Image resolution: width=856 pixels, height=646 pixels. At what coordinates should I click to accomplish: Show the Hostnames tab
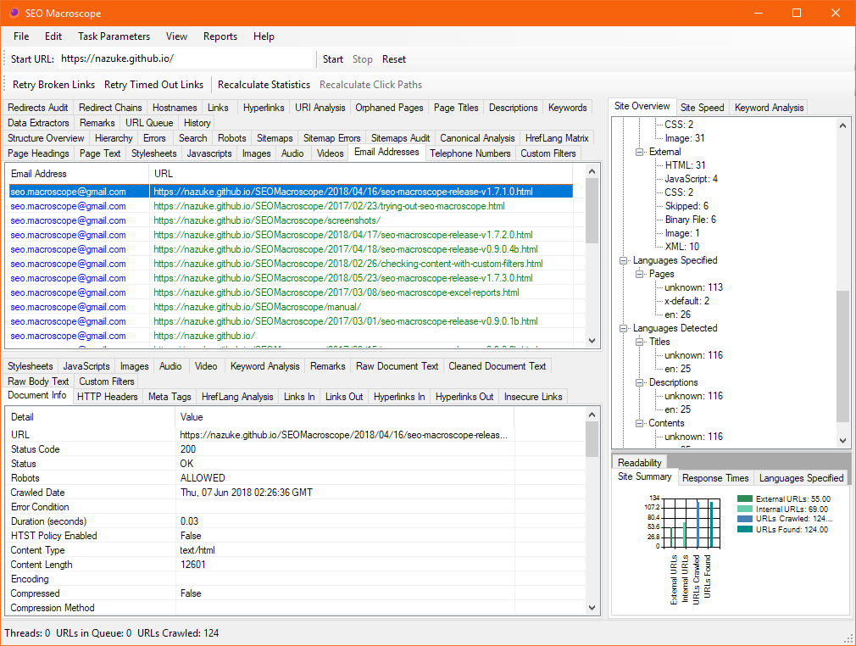[175, 108]
